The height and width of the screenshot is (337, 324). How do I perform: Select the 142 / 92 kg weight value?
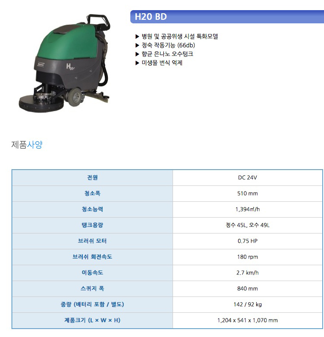click(247, 304)
